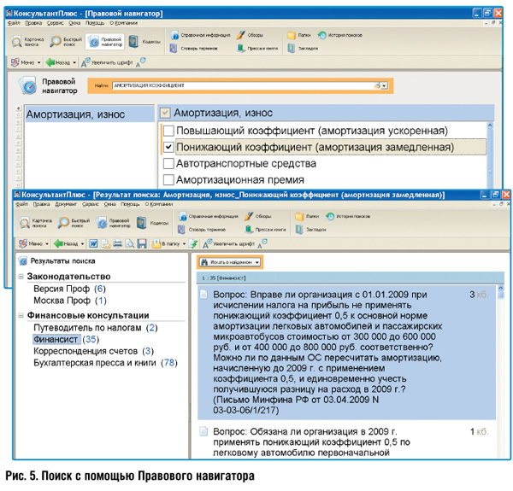Viewport: 513px width, 491px height.
Task: Open Искать в найденном dropdown
Action: (230, 262)
